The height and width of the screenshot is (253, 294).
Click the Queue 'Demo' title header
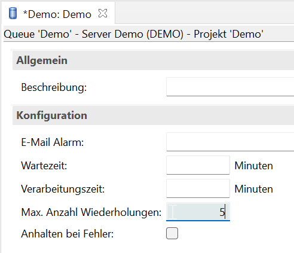point(133,34)
